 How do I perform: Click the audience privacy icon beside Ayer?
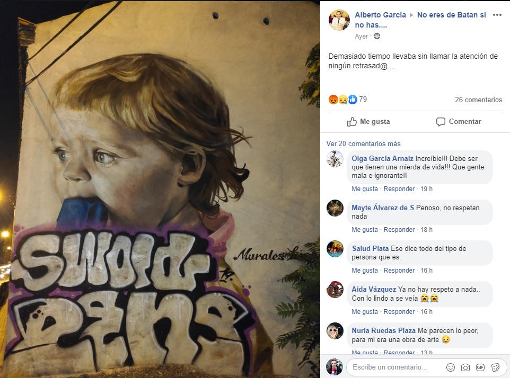point(377,37)
